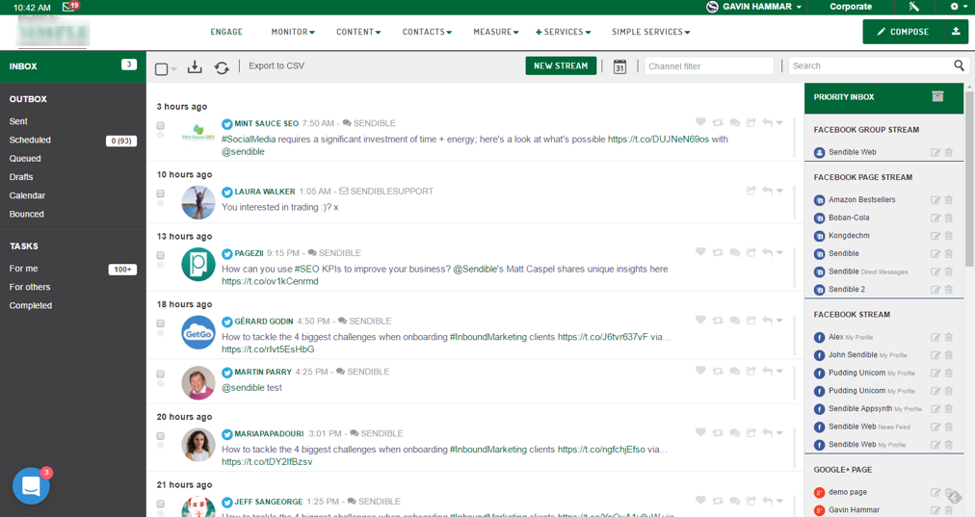Click the streams panel vertical scrollbar
The image size is (975, 517).
coord(969,180)
